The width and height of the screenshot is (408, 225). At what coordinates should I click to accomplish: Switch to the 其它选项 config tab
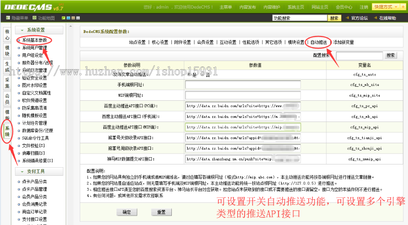click(x=273, y=42)
